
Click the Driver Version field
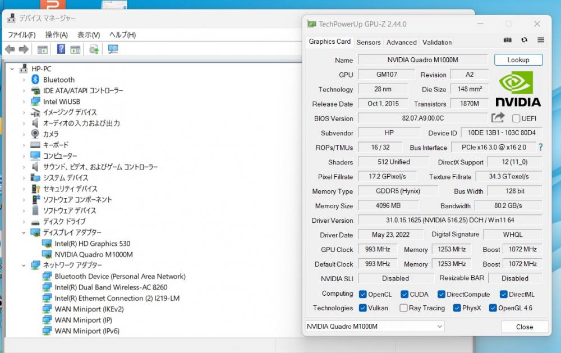pos(450,220)
